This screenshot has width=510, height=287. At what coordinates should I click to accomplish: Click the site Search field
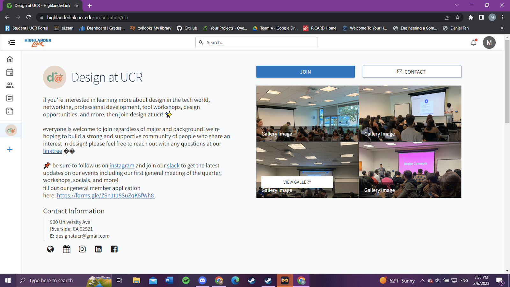[257, 42]
